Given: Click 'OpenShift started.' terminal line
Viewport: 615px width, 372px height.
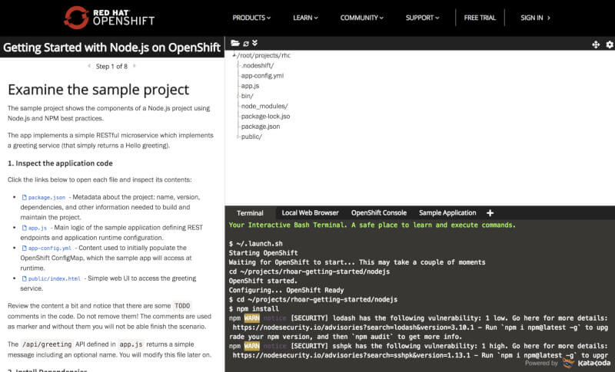Looking at the screenshot, I should (x=263, y=281).
